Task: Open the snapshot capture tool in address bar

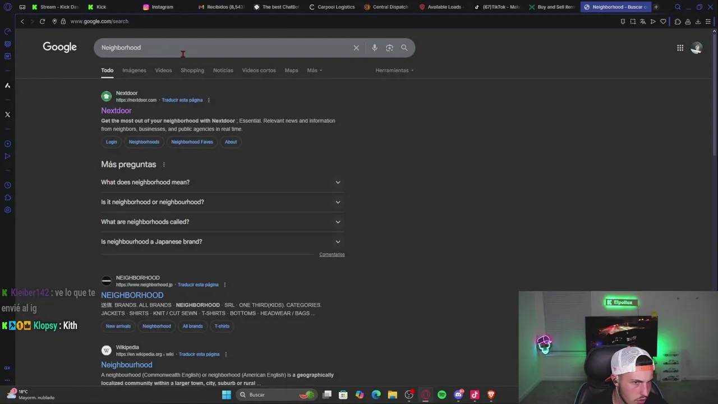Action: pos(633,21)
